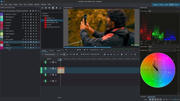The width and height of the screenshot is (180, 101).
Task: Expand the Curves effect
Action: [x=4, y=37]
